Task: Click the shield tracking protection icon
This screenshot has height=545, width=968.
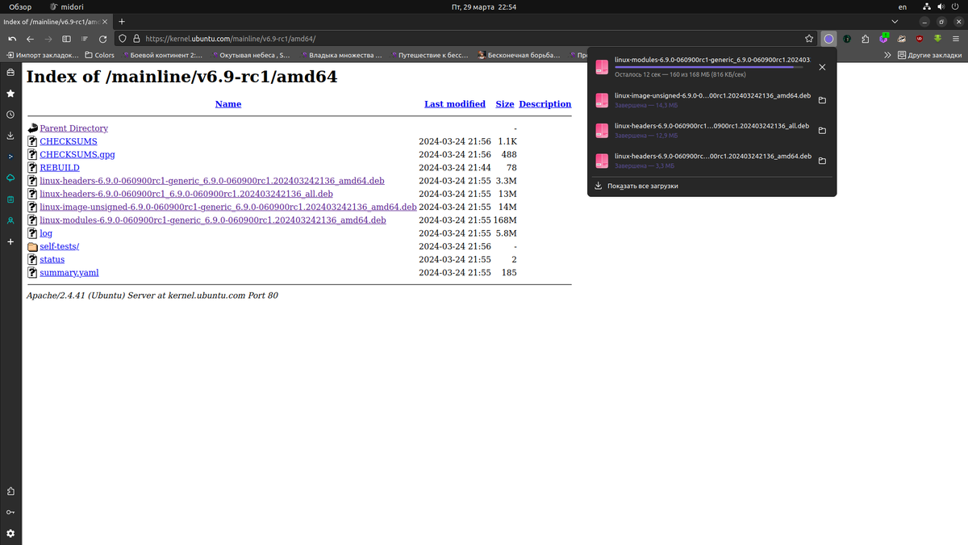Action: click(123, 38)
